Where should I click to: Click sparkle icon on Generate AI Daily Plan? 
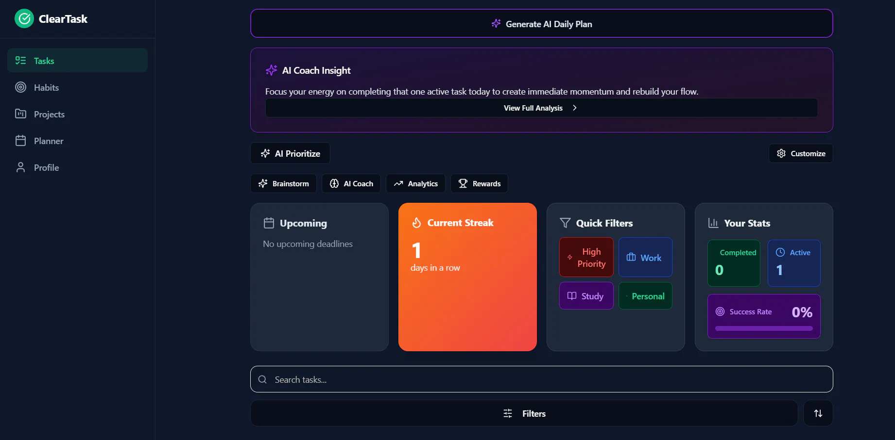496,23
